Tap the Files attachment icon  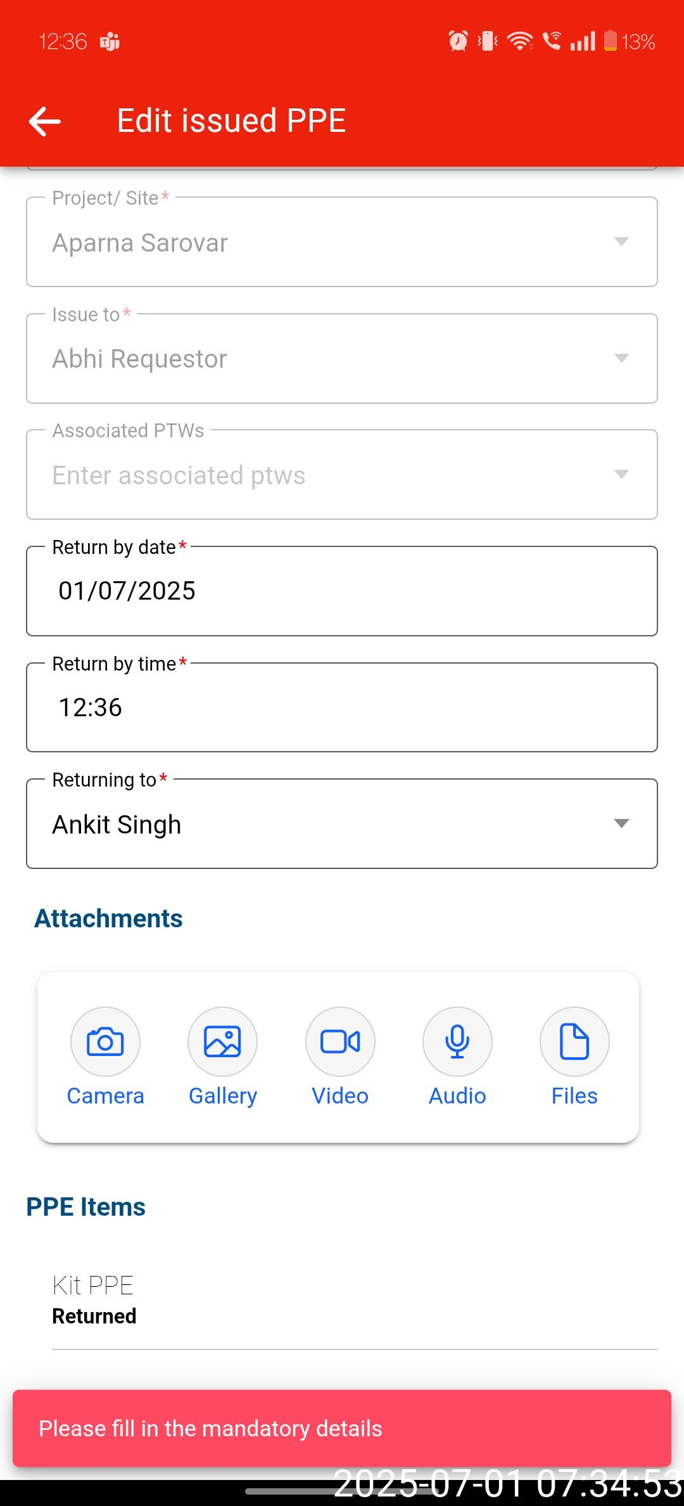(574, 1041)
